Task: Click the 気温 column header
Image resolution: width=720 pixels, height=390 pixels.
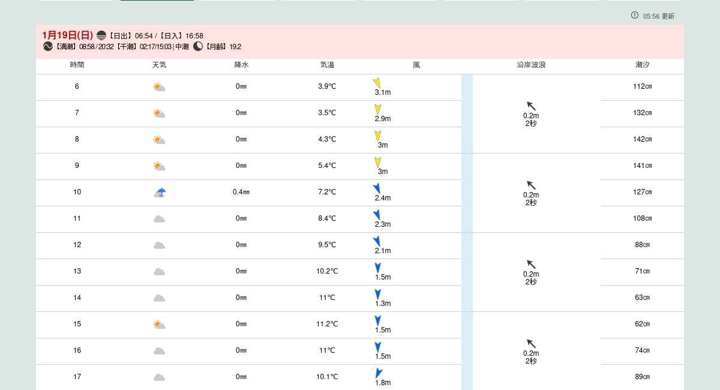Action: [x=327, y=65]
